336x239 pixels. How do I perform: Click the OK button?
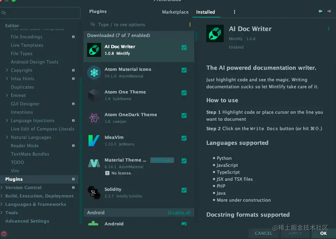click(x=323, y=233)
